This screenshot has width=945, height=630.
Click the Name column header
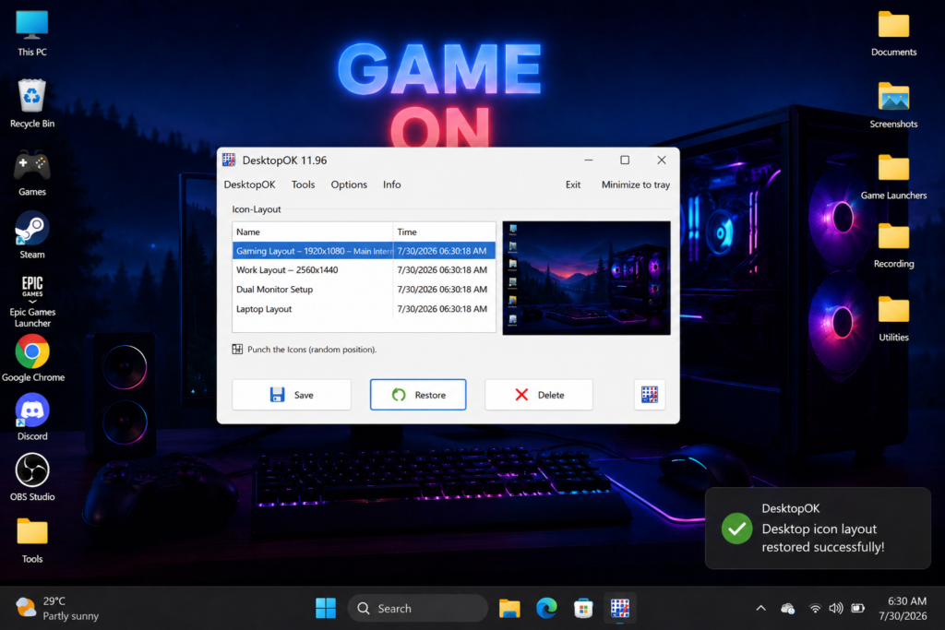[x=313, y=232]
